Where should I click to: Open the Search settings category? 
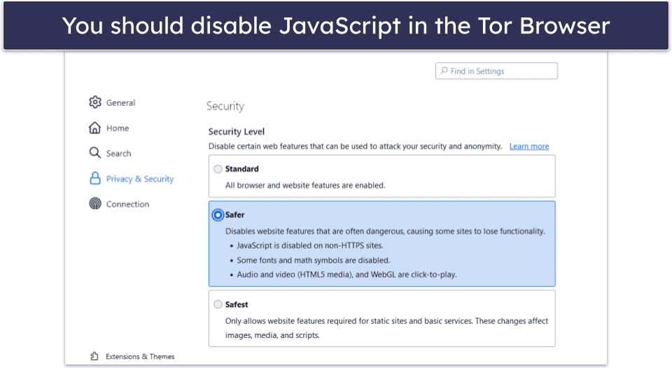tap(110, 153)
